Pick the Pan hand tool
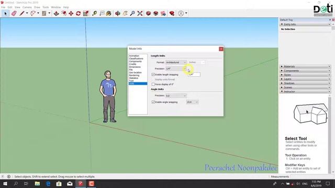The image size is (335, 188). click(x=125, y=14)
